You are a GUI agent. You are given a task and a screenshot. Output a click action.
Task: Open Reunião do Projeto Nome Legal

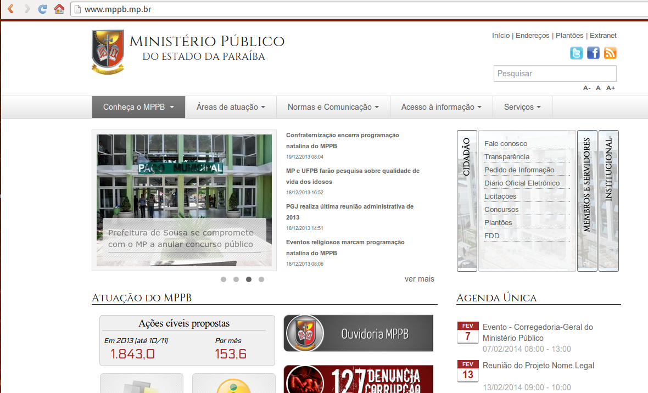pos(539,366)
